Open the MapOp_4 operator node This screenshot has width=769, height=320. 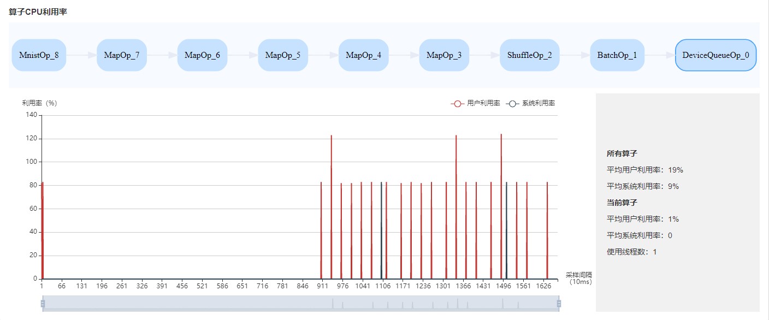[x=363, y=55]
